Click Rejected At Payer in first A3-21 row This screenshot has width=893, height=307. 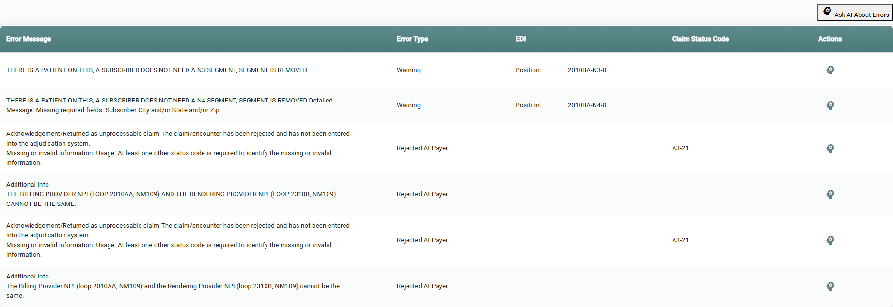[x=422, y=148]
